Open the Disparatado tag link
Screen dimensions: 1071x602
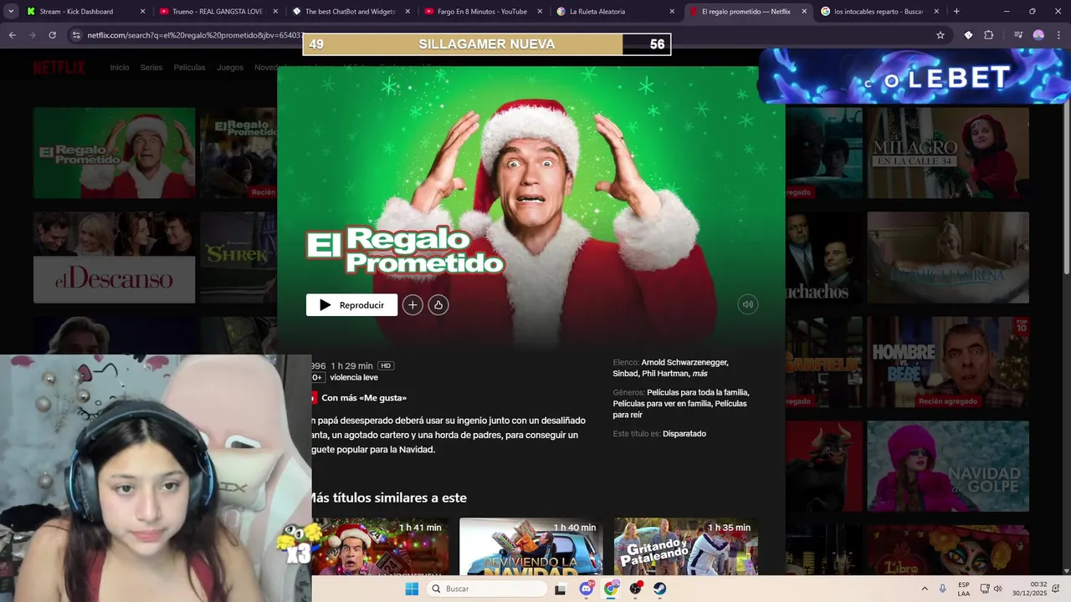pos(684,434)
